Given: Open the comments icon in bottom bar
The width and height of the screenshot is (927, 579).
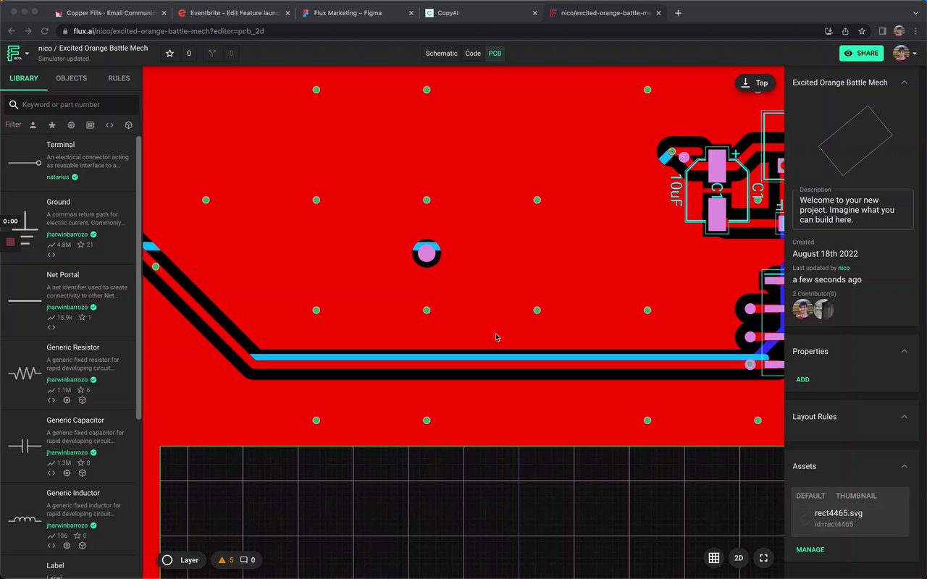Looking at the screenshot, I should point(244,560).
